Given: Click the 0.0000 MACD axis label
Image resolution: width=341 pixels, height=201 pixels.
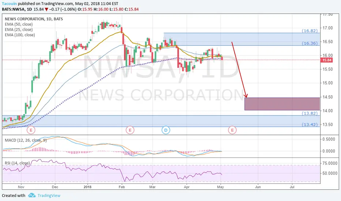Looking at the screenshot, I should [329, 151].
